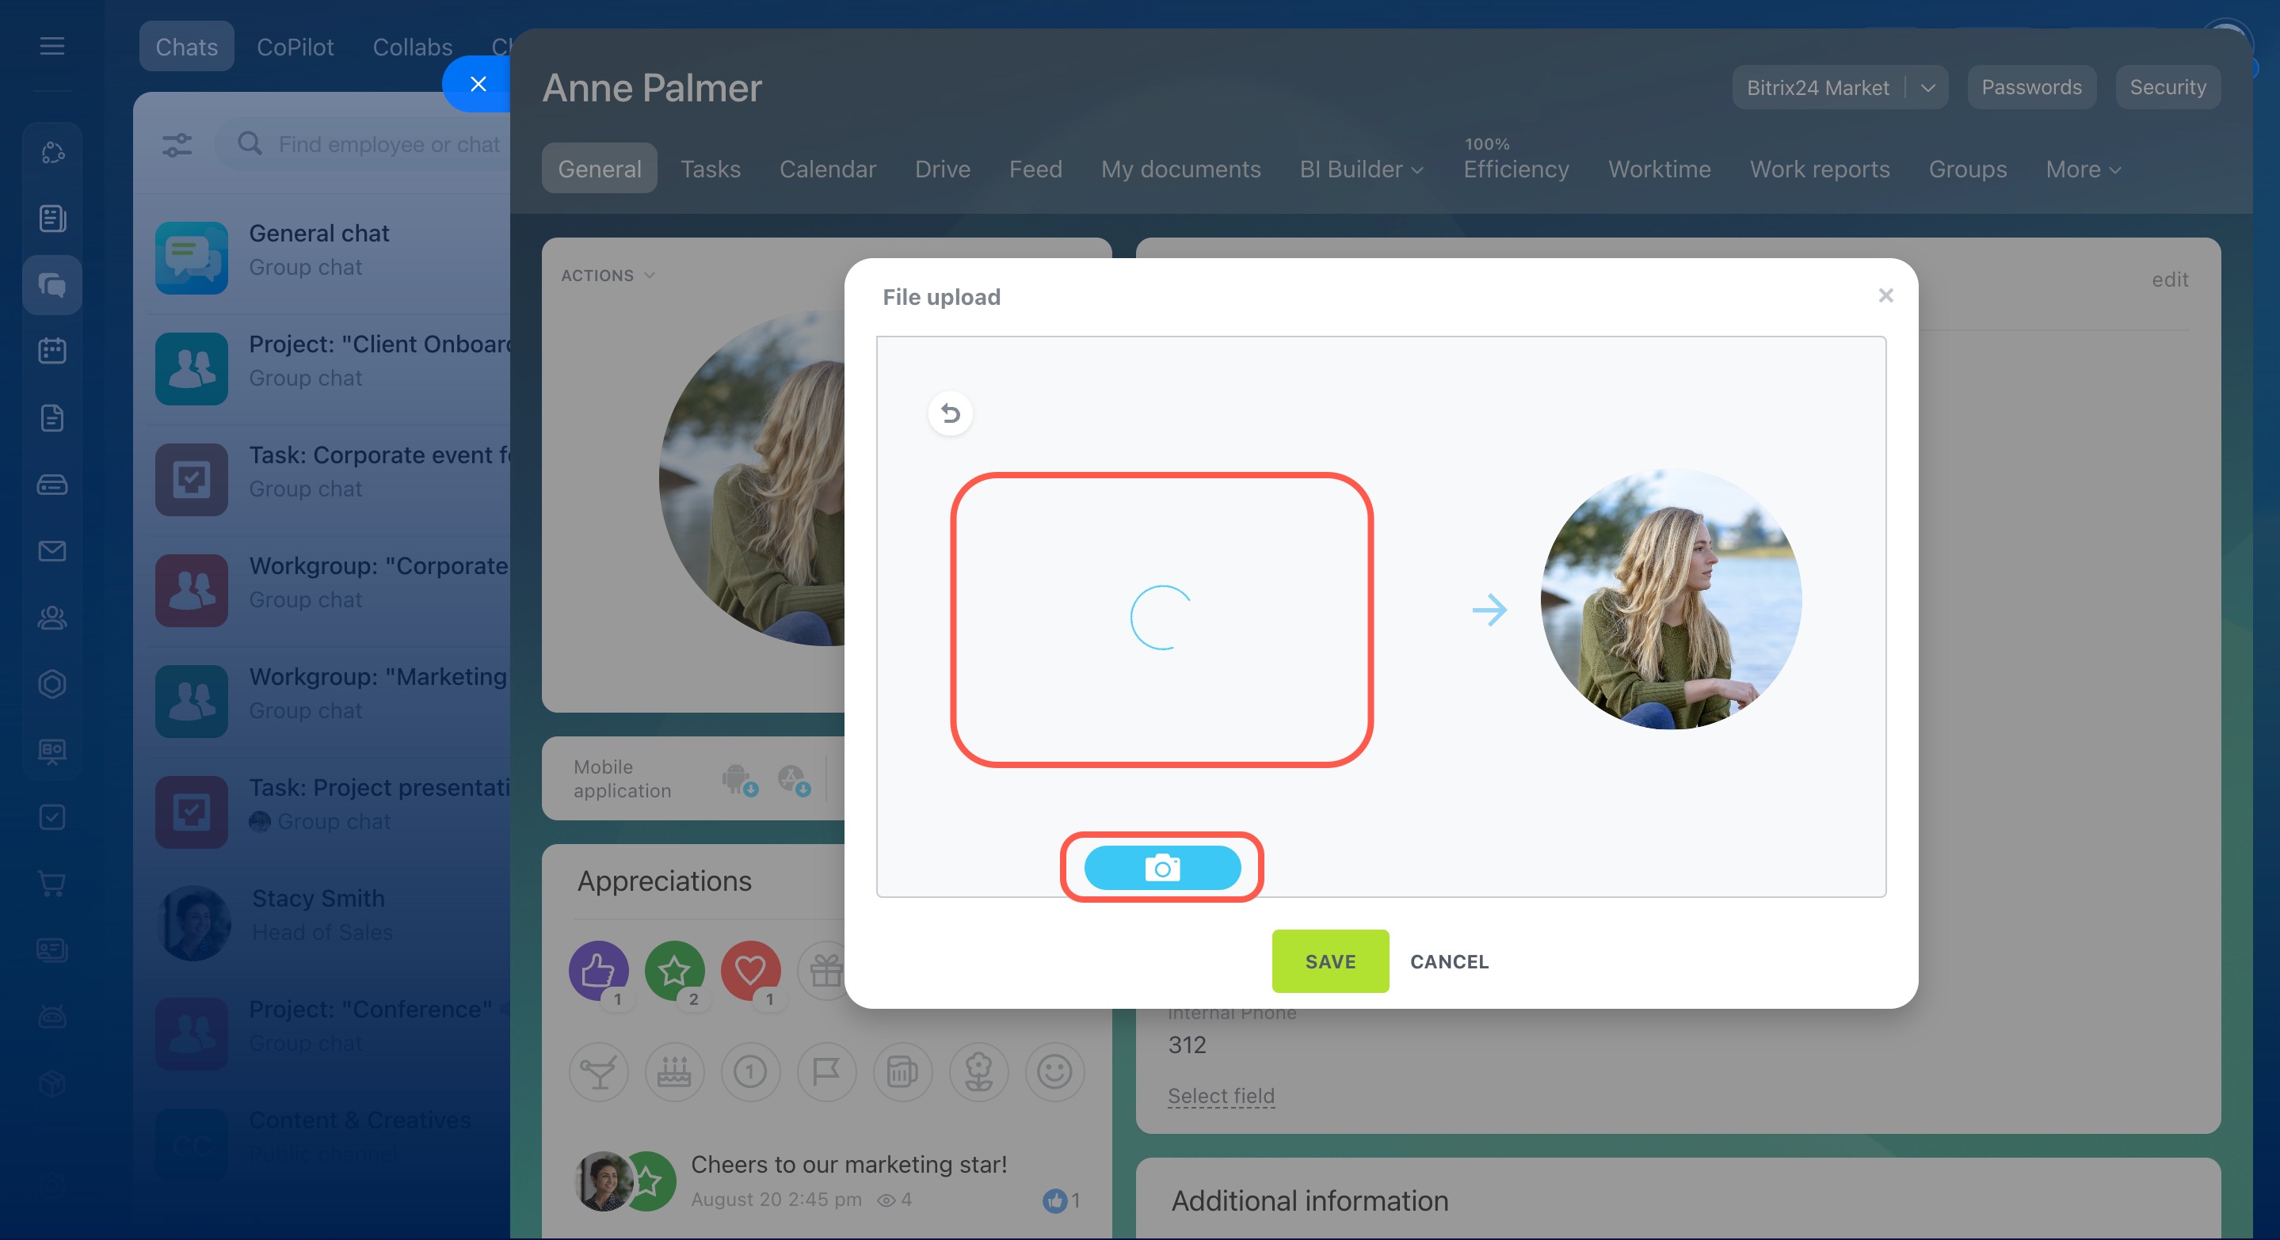Open Security settings
Image resolution: width=2280 pixels, height=1240 pixels.
point(2168,88)
